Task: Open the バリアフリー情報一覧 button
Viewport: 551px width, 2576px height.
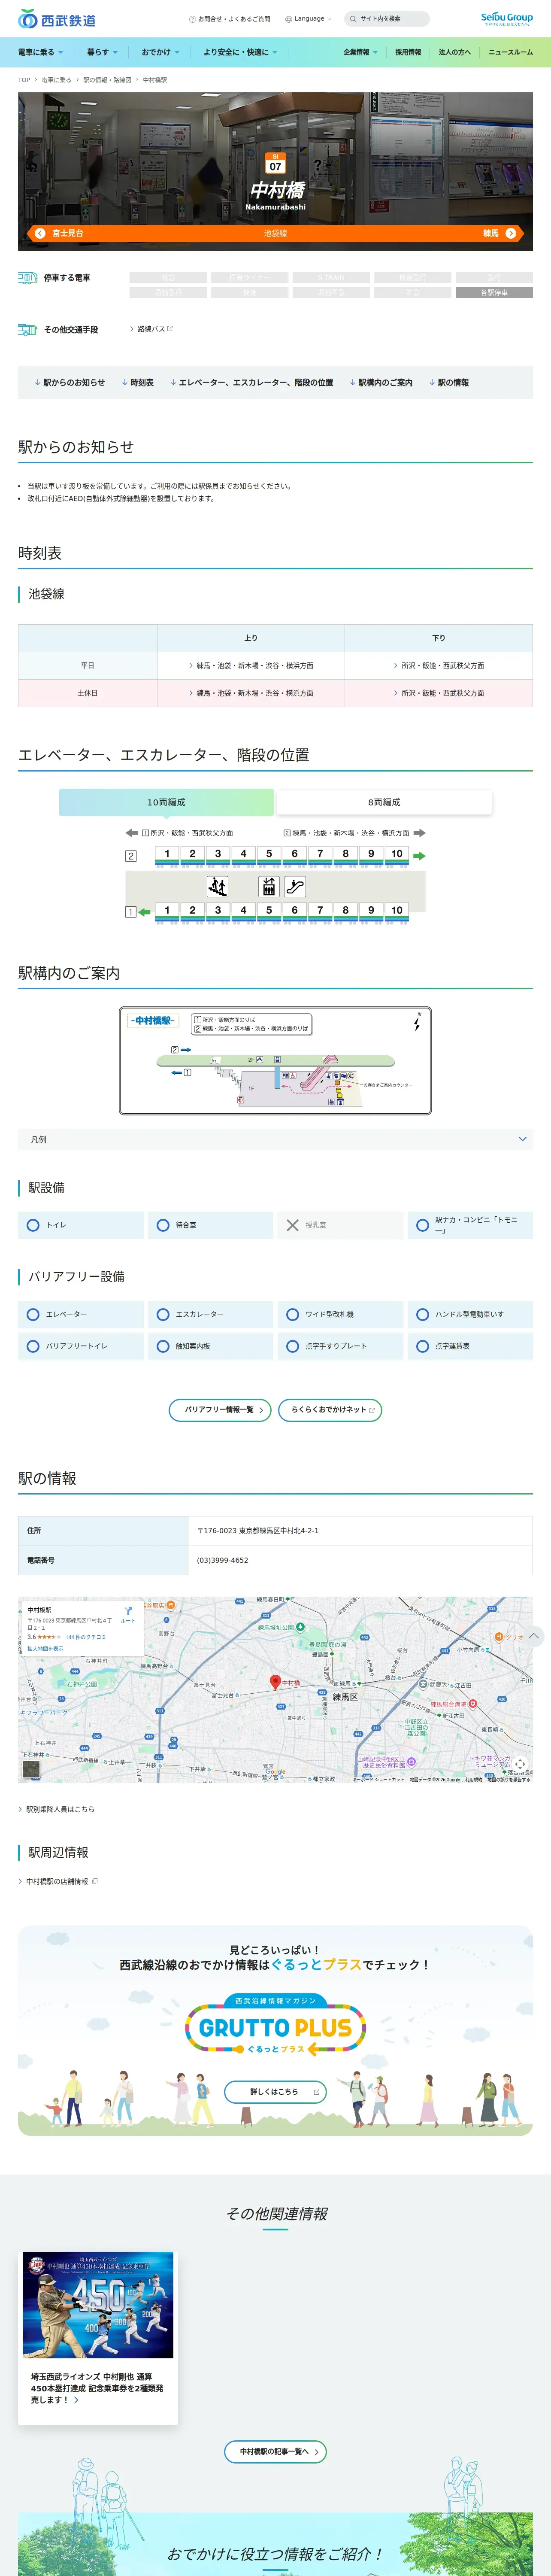Action: 220,1410
